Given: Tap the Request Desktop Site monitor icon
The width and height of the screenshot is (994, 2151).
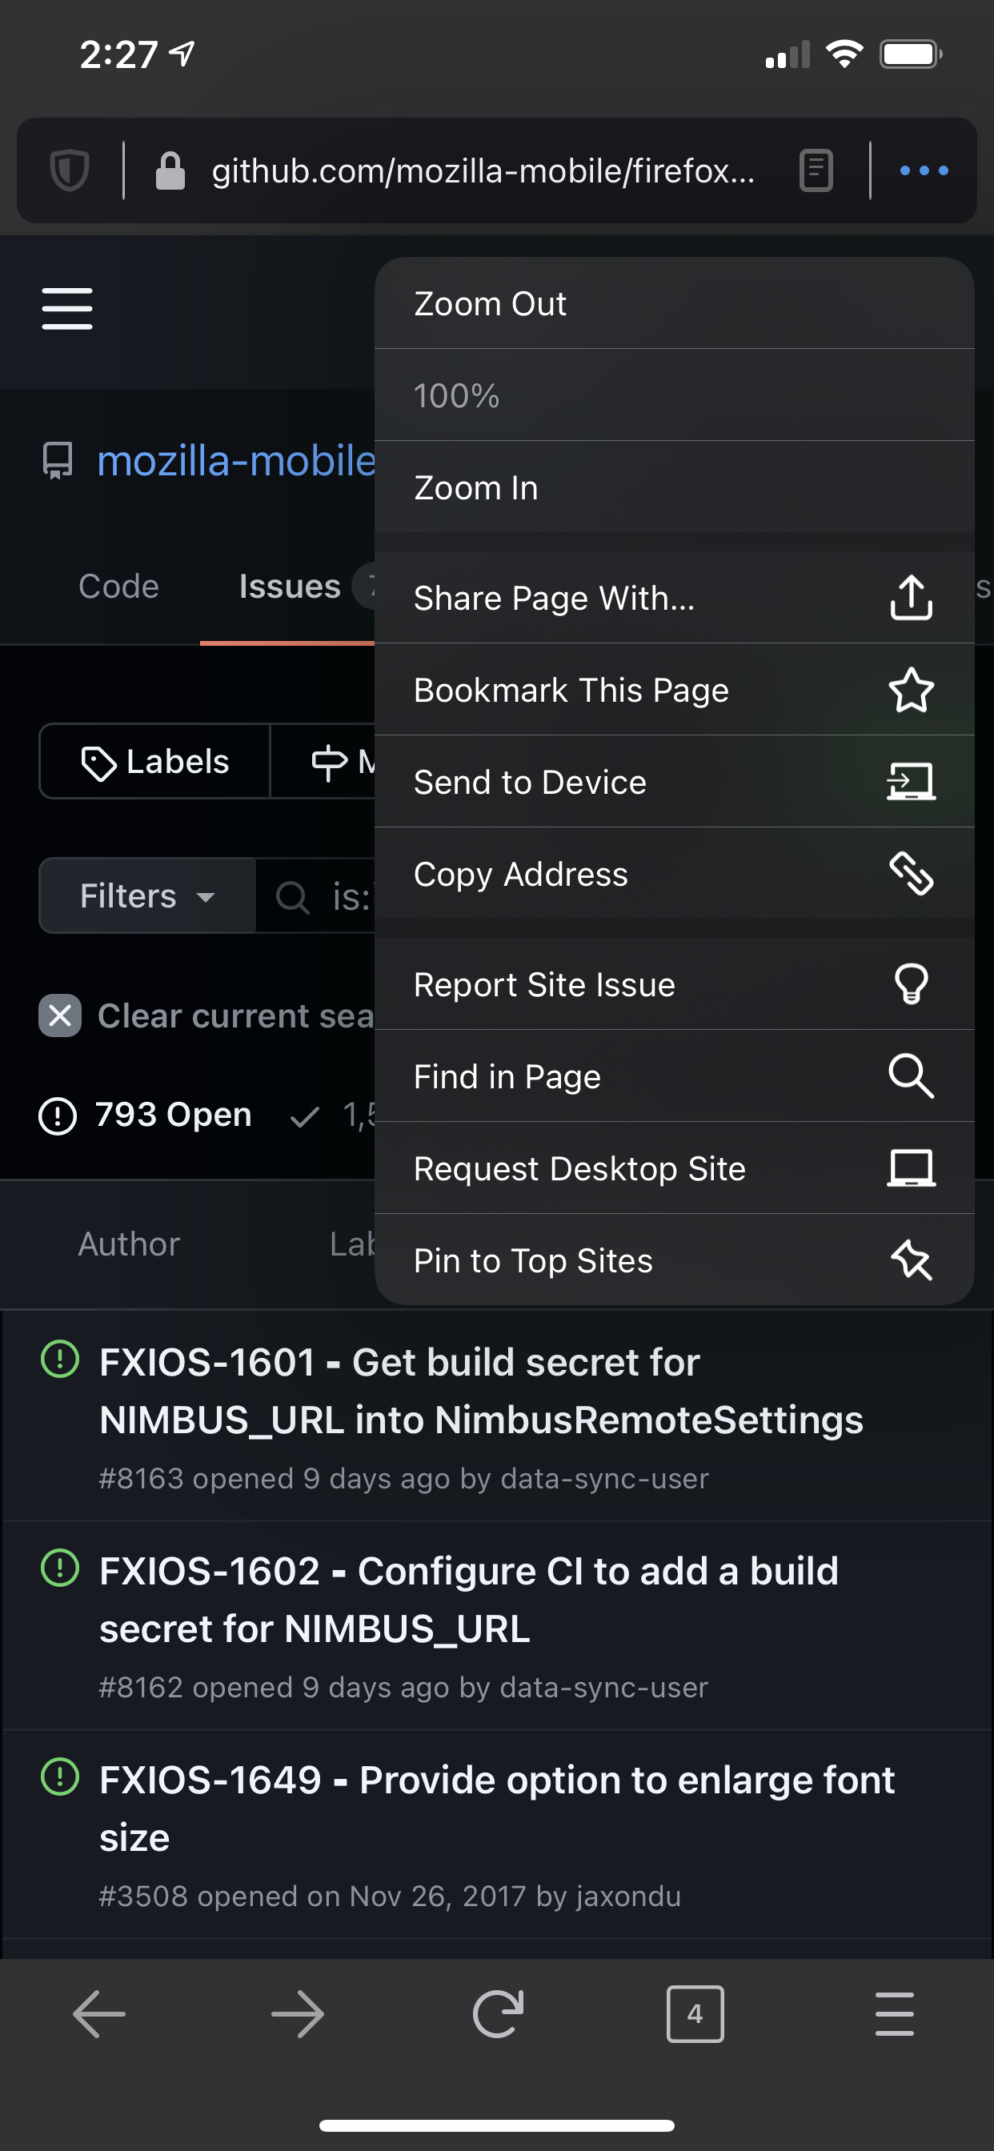Looking at the screenshot, I should (911, 1168).
